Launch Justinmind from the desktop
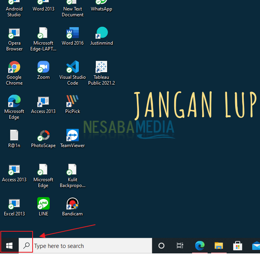Viewport: 260px width, 260px height. tap(102, 36)
